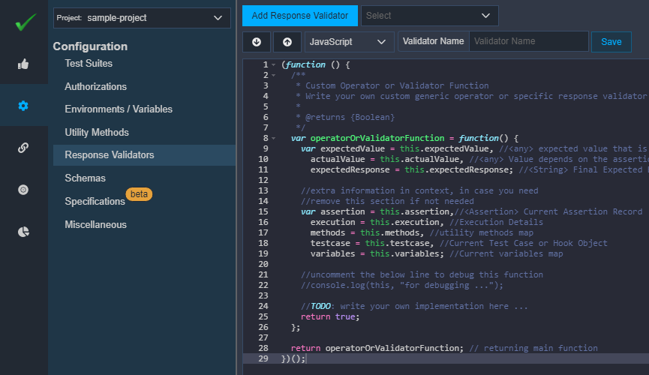649x375 pixels.
Task: Open the pie chart reports sidebar icon
Action: click(x=23, y=232)
